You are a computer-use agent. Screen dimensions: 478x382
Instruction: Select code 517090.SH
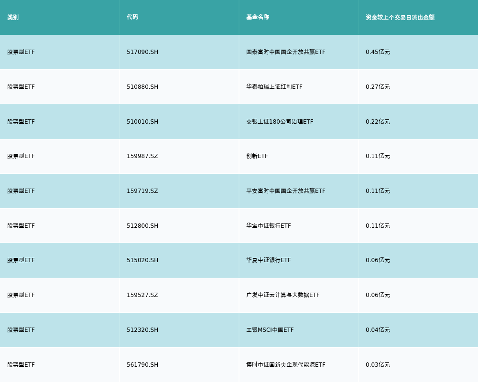point(142,52)
